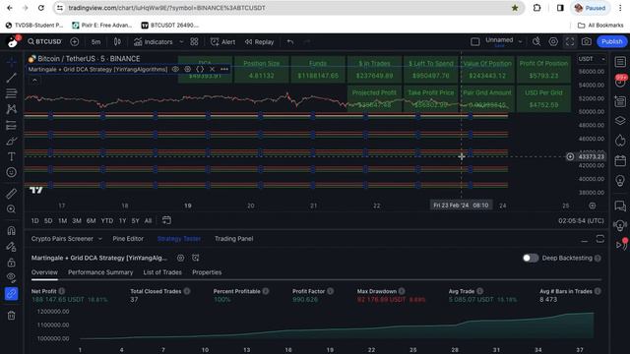Toggle lock all drawing tools

point(11,263)
